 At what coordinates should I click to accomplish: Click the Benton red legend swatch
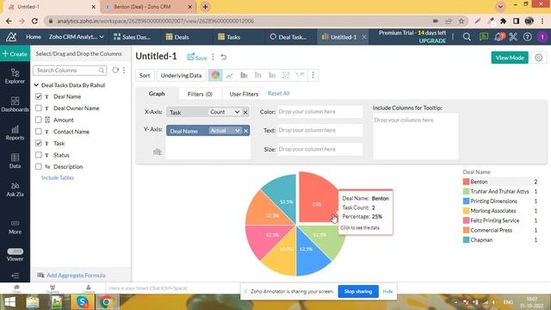[x=467, y=182]
